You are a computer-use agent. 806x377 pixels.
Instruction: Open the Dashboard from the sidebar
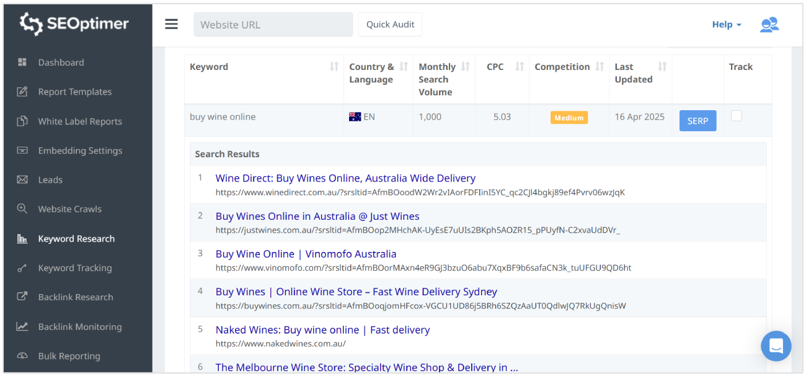(x=61, y=62)
